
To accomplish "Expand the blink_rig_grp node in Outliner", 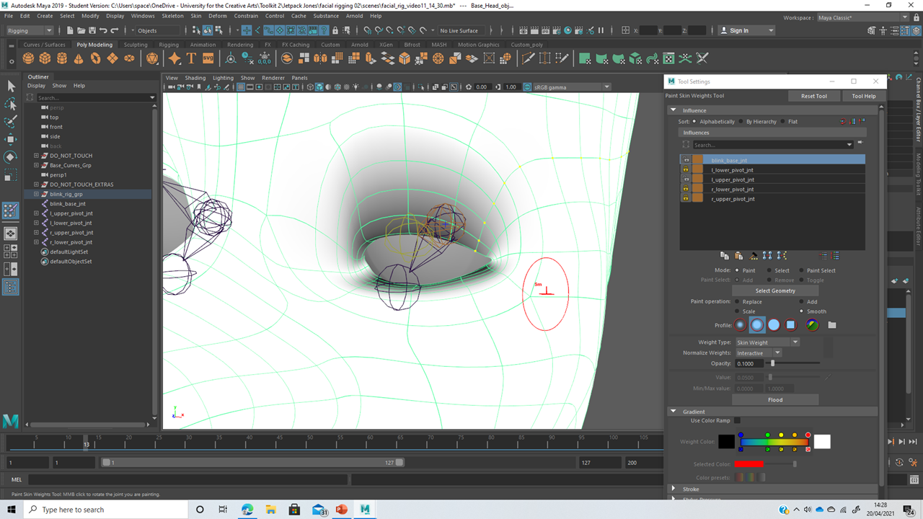I will click(36, 195).
